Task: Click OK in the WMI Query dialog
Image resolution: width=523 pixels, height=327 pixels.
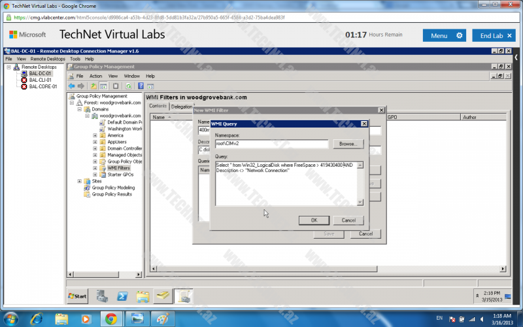Action: [x=314, y=220]
